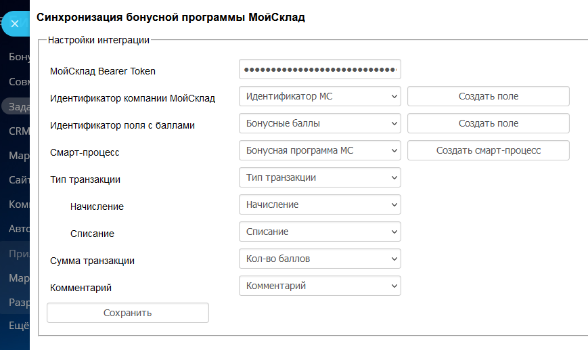Select the highlighted Зада sidebar item
The height and width of the screenshot is (350, 588).
pos(16,106)
